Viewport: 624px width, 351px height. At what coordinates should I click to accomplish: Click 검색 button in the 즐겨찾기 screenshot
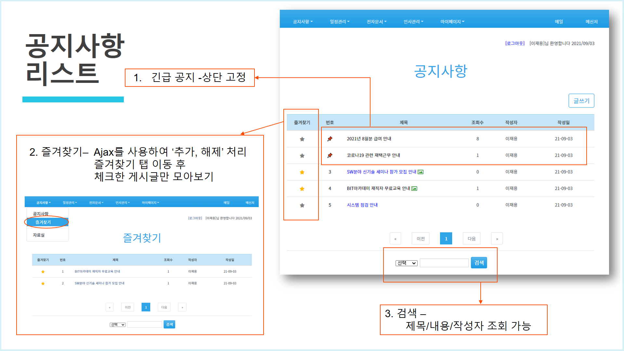pos(169,324)
